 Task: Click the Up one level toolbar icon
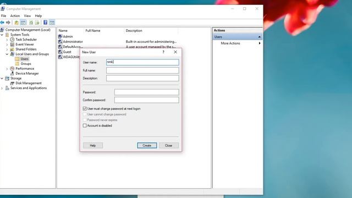point(16,23)
